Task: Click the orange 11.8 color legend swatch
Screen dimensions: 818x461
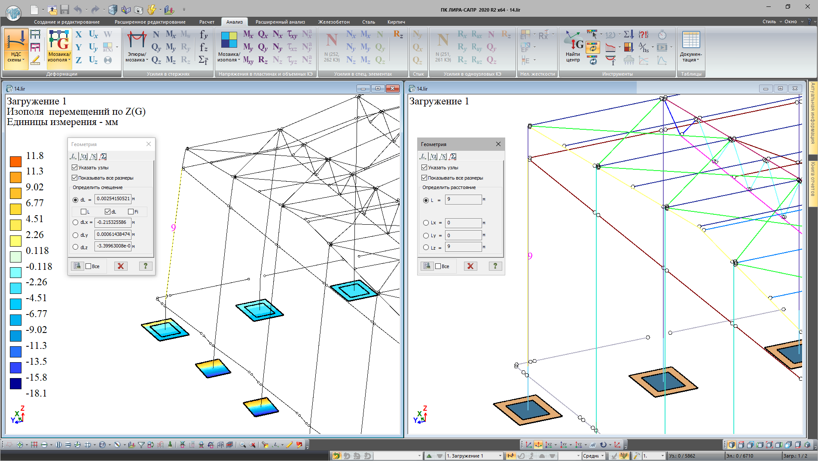Action: click(15, 162)
